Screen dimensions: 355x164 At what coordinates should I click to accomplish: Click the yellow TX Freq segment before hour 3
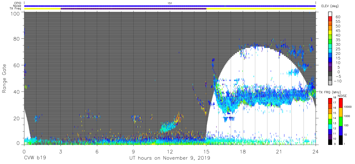coord(42,9)
